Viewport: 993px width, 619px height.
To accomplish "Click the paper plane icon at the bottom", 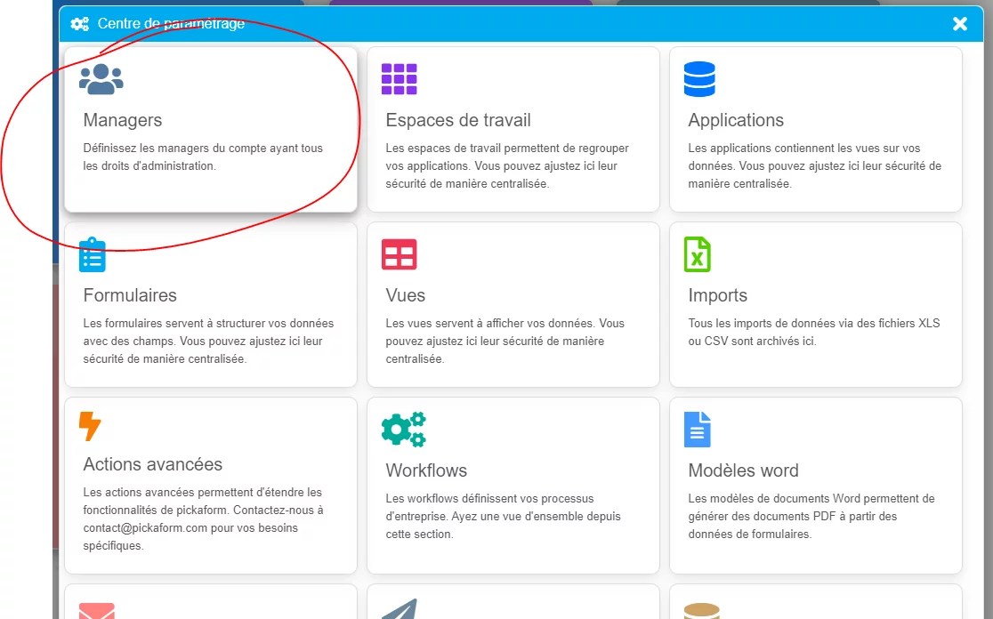I will (x=399, y=610).
